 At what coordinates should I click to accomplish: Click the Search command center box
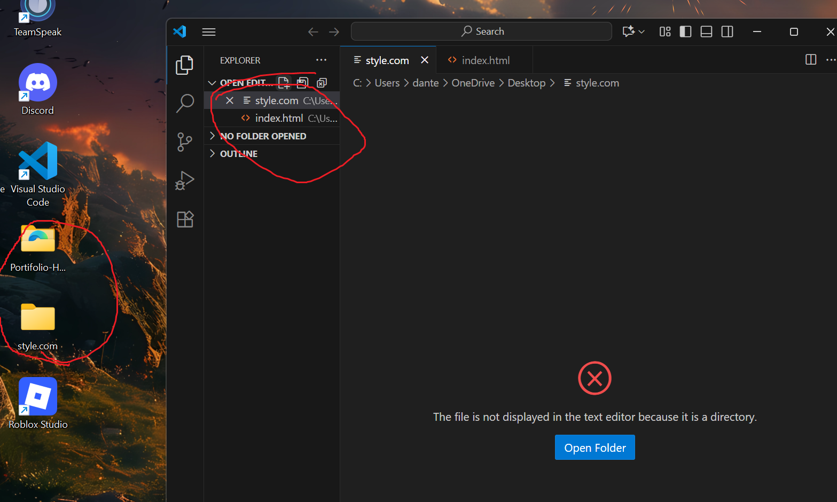481,32
